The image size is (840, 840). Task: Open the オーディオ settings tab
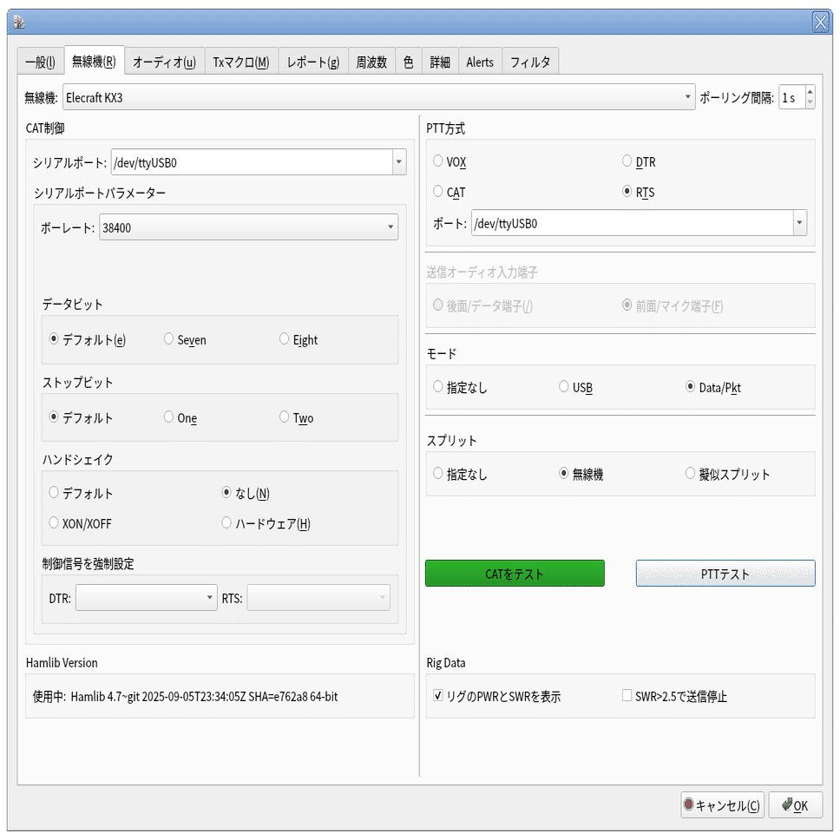[164, 61]
